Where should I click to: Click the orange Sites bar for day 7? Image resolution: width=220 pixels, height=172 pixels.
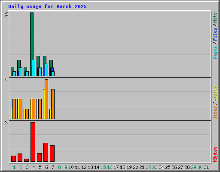(x=53, y=104)
